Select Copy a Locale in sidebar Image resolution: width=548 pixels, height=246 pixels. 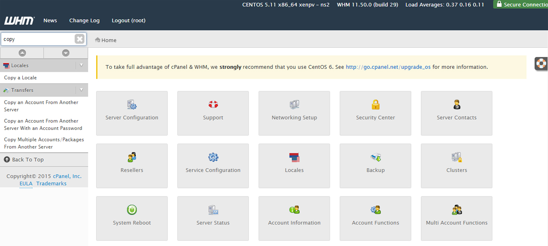pyautogui.click(x=21, y=78)
